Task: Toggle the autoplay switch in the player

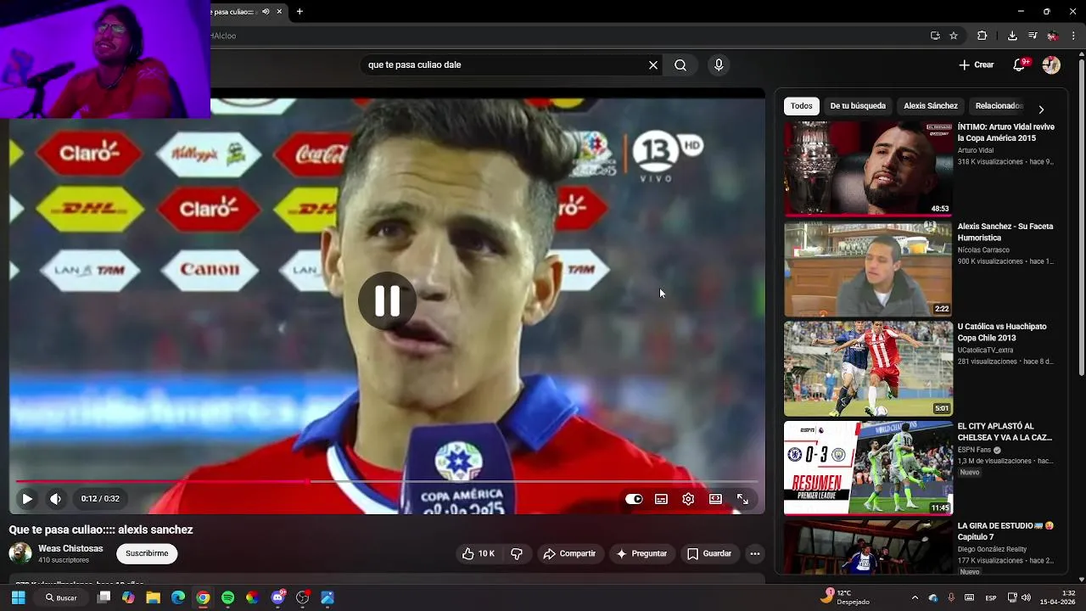Action: tap(634, 499)
